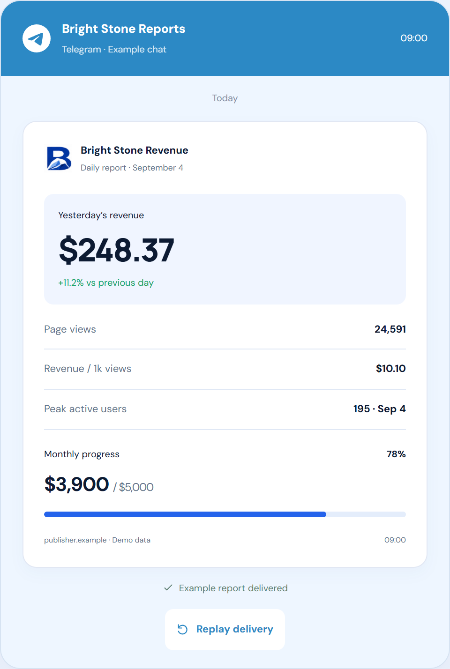Click the Example report delivered status
Image resolution: width=450 pixels, height=669 pixels.
233,588
